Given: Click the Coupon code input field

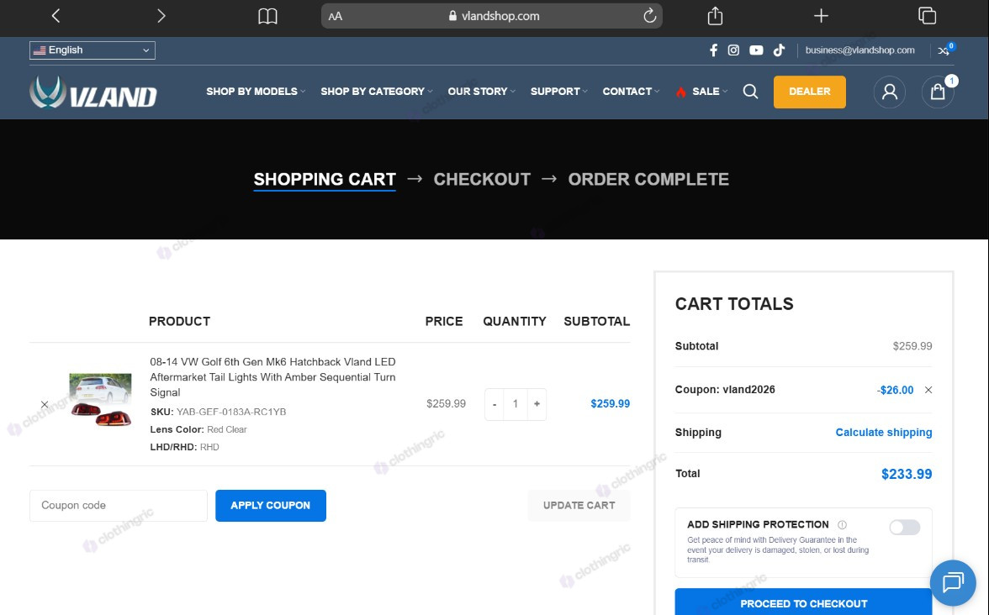Looking at the screenshot, I should tap(119, 506).
